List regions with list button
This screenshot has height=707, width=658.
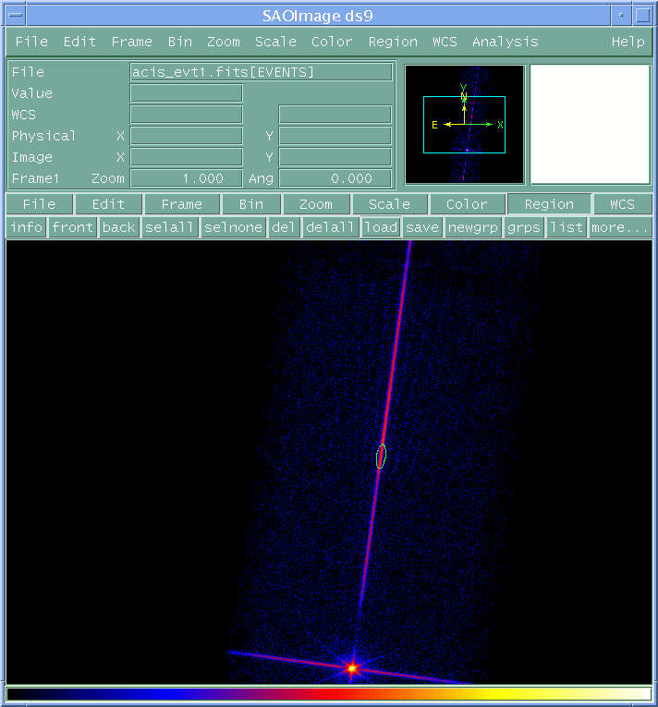567,227
